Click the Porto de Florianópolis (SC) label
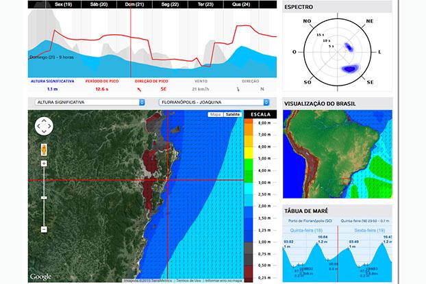This screenshot has width=426, height=284. pyautogui.click(x=310, y=221)
